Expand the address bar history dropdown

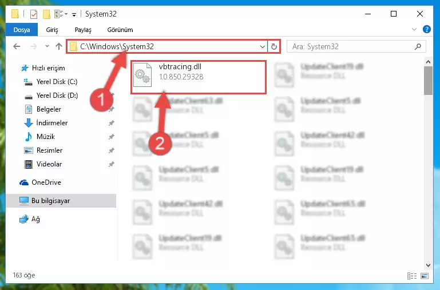click(x=263, y=46)
